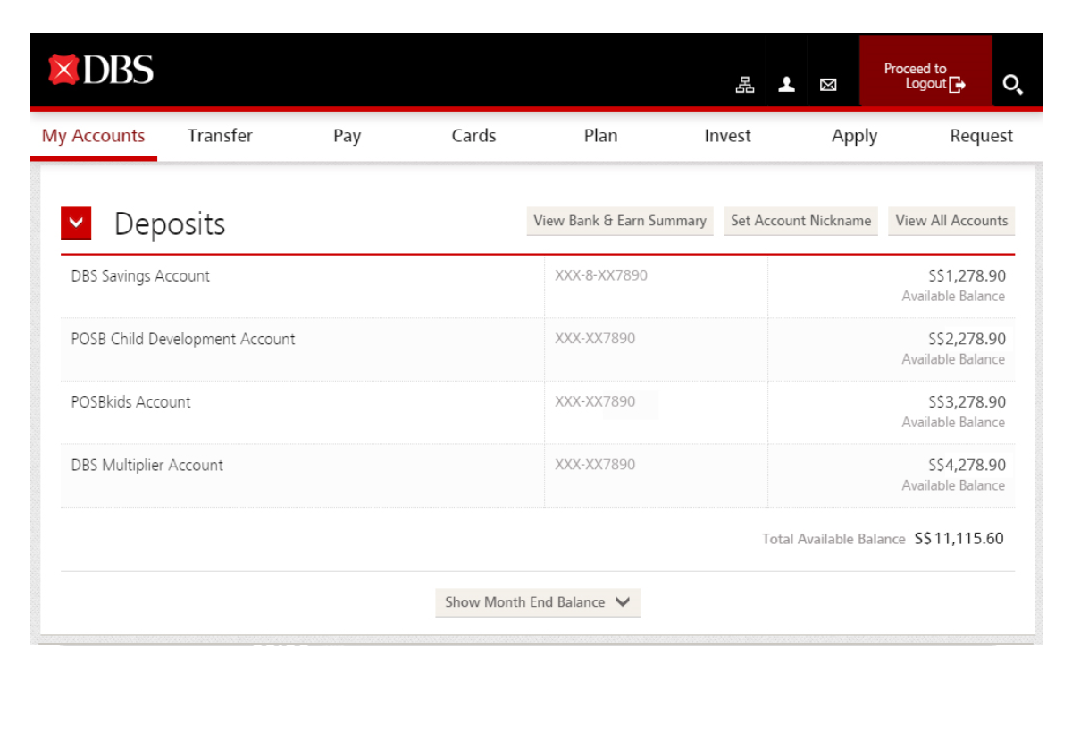Click the DBS logo

coord(101,70)
